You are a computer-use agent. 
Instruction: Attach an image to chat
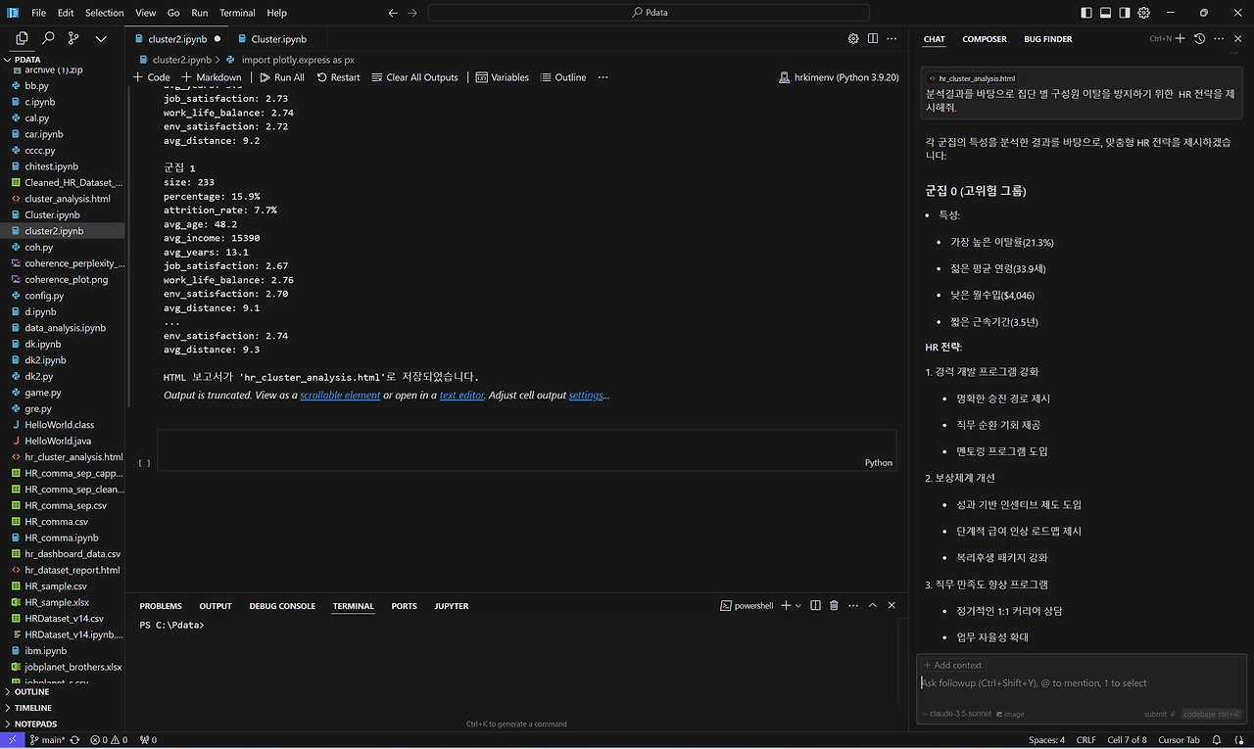tap(1011, 715)
